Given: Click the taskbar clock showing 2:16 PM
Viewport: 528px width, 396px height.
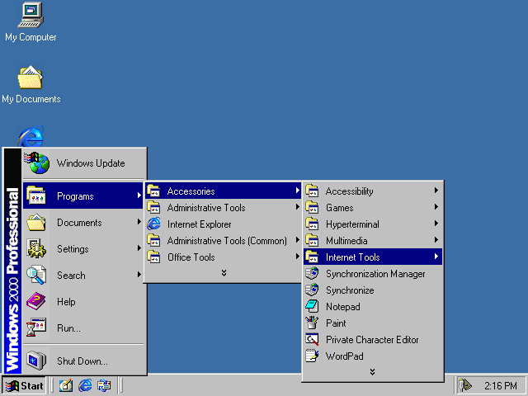Looking at the screenshot, I should [x=500, y=385].
